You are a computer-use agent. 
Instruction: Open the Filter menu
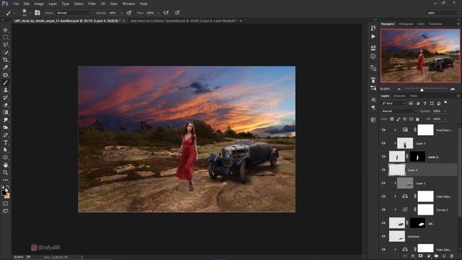tap(92, 4)
